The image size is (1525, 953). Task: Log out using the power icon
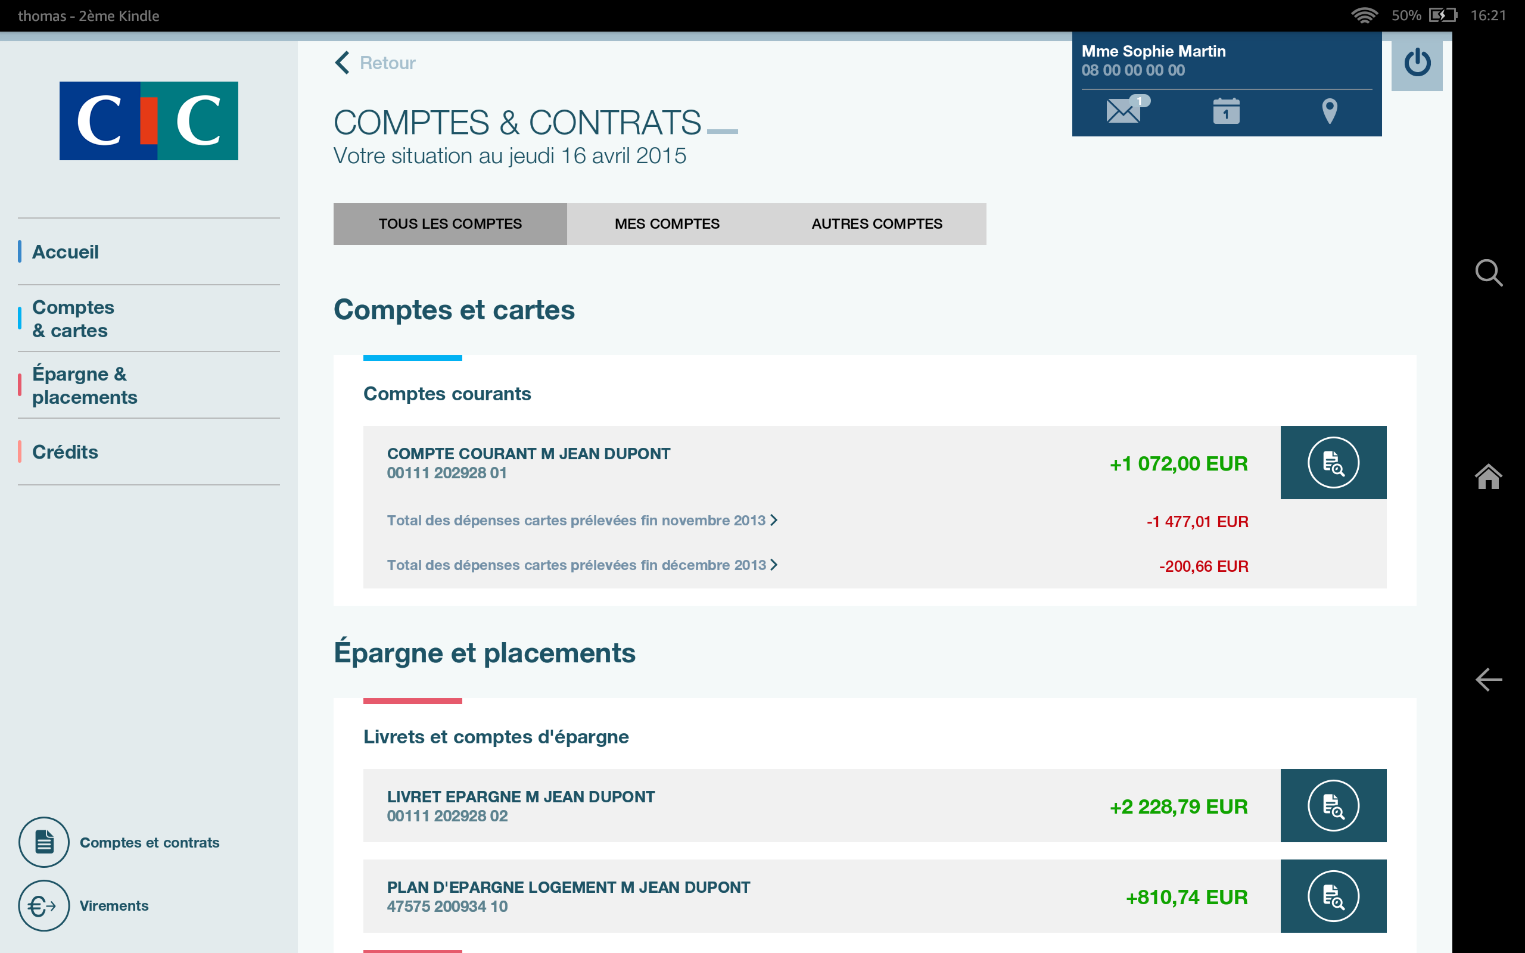click(1417, 63)
